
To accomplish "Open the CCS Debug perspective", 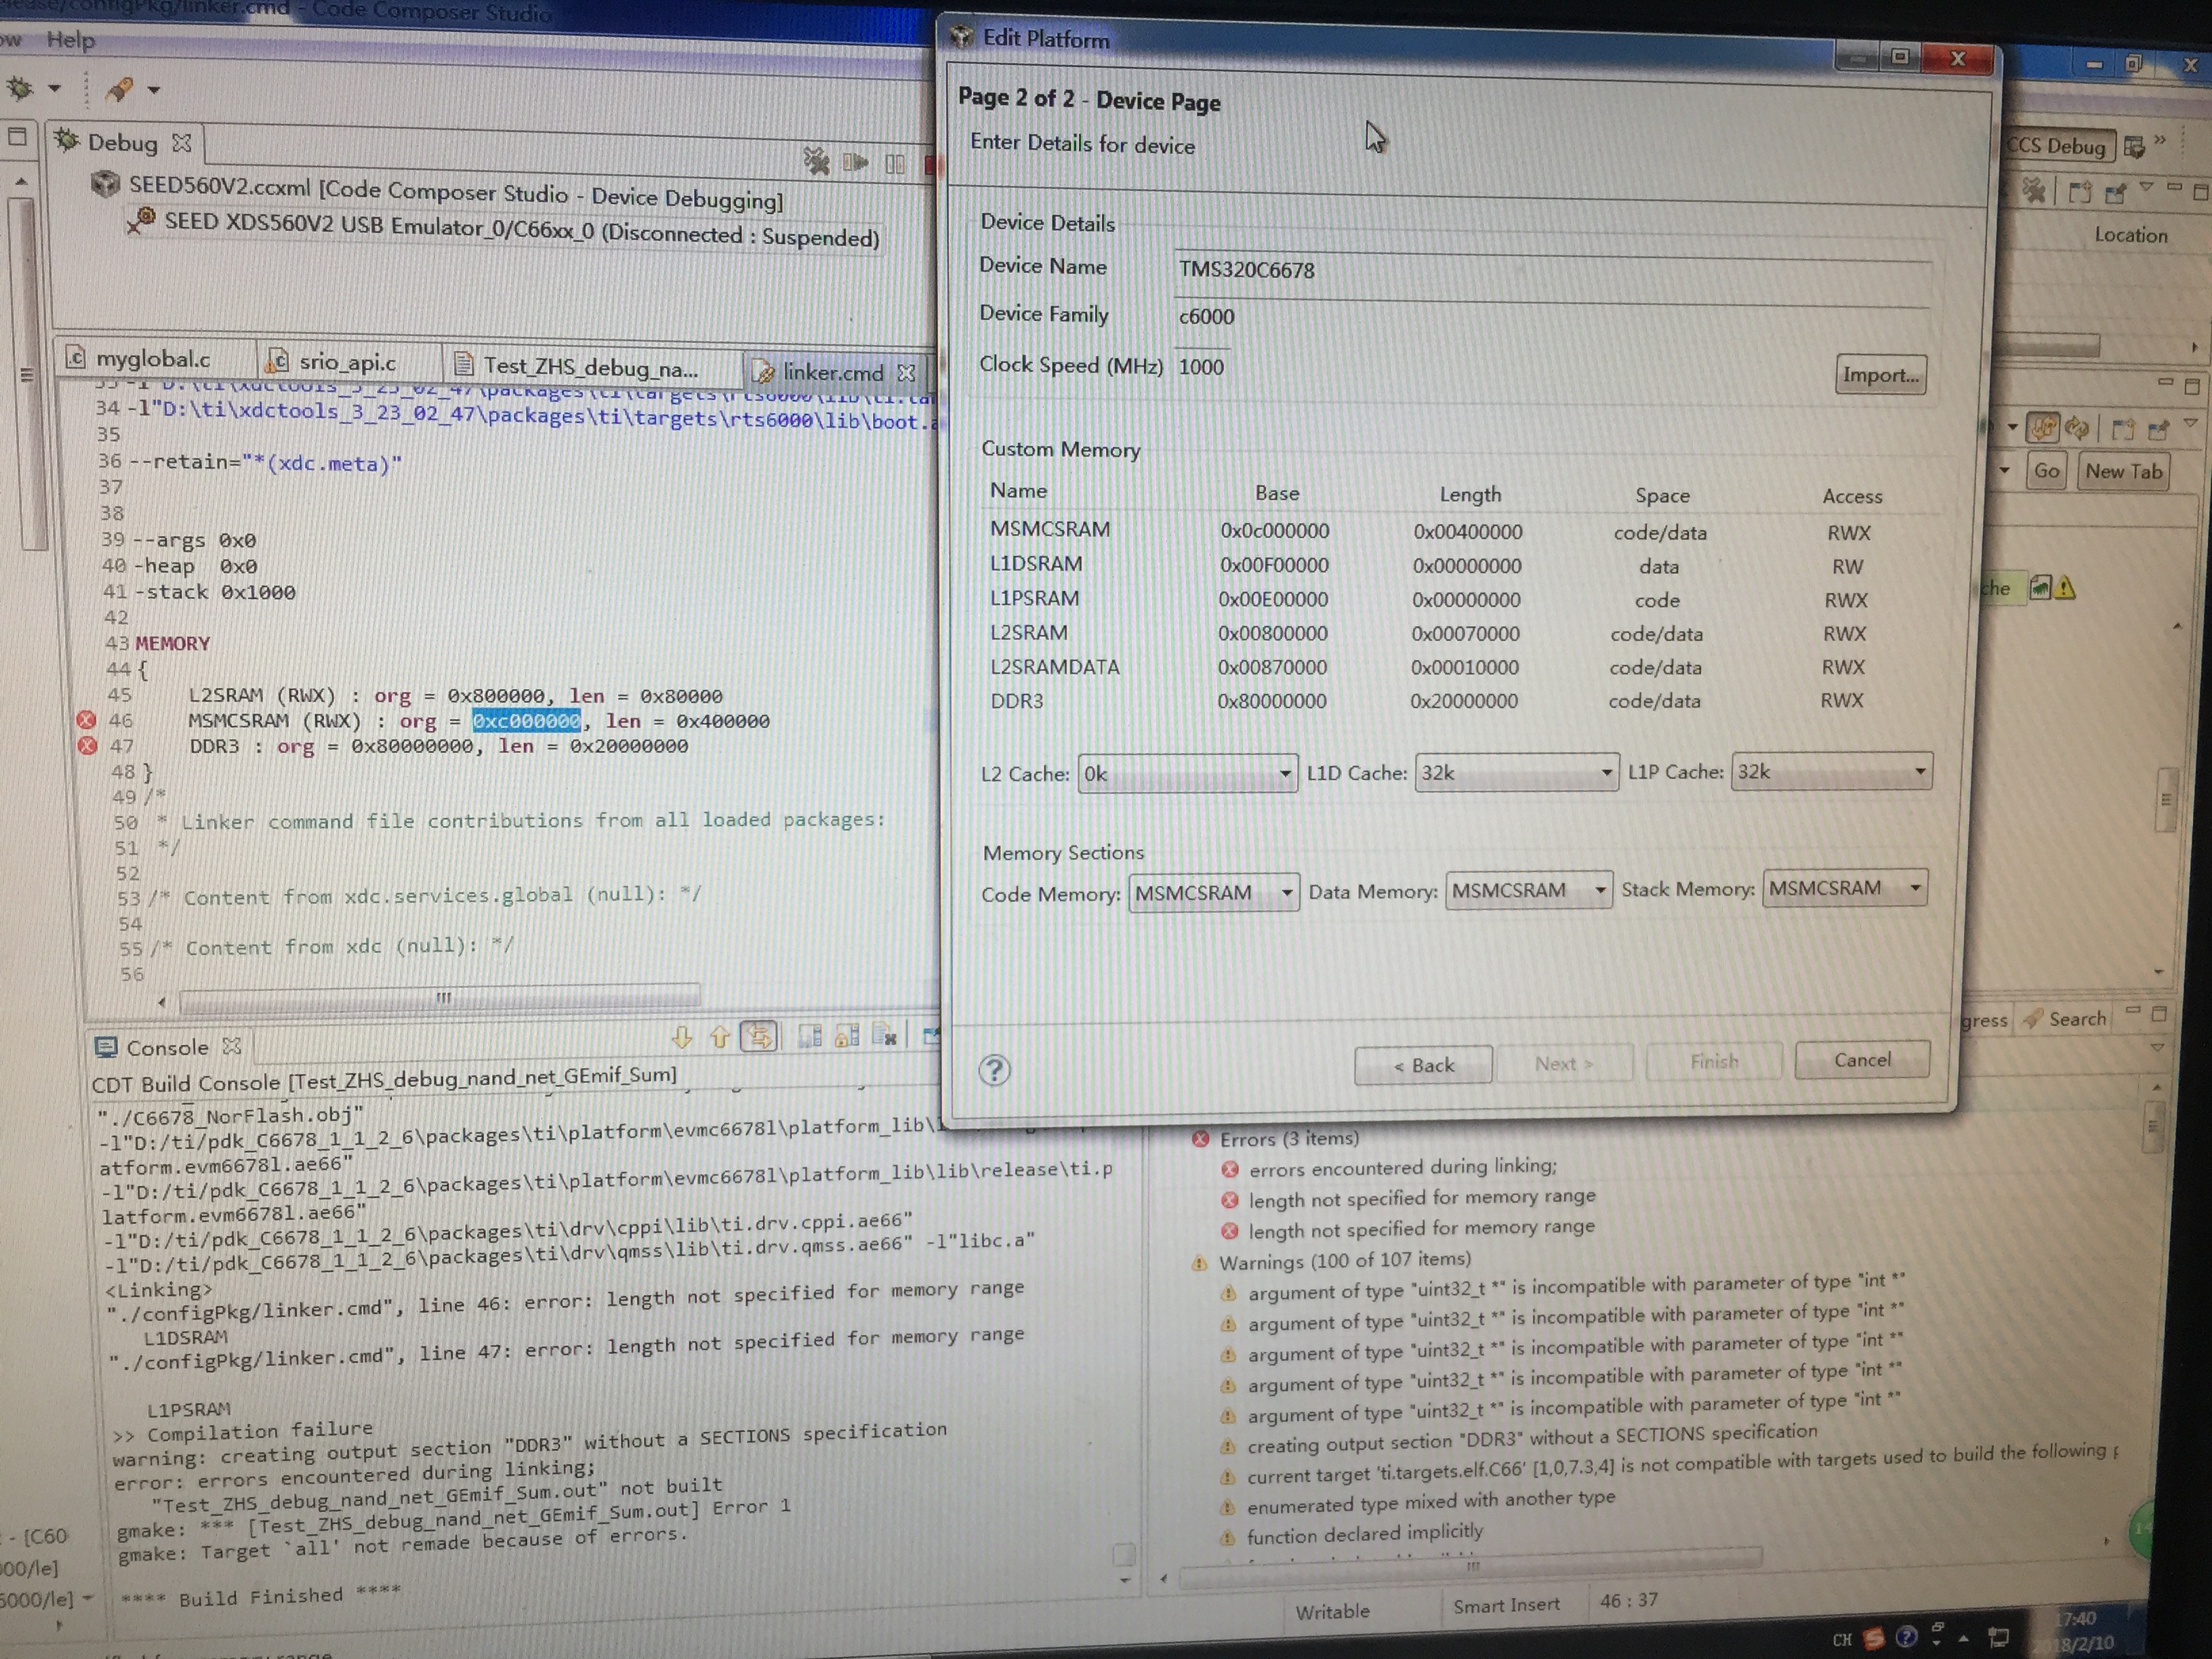I will click(2057, 146).
